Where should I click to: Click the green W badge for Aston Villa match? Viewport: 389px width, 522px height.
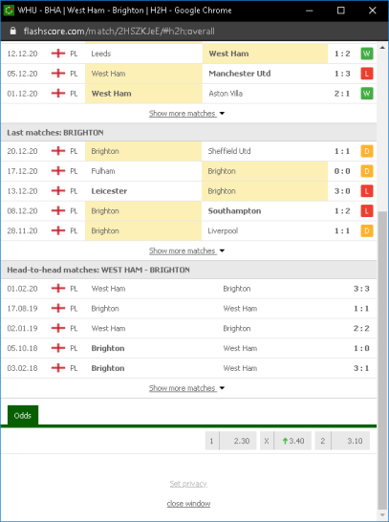pyautogui.click(x=367, y=94)
